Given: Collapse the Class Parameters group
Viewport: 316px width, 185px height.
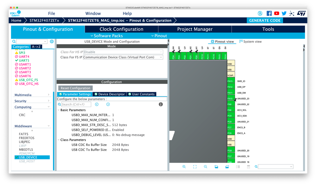Looking at the screenshot, I should point(59,140).
